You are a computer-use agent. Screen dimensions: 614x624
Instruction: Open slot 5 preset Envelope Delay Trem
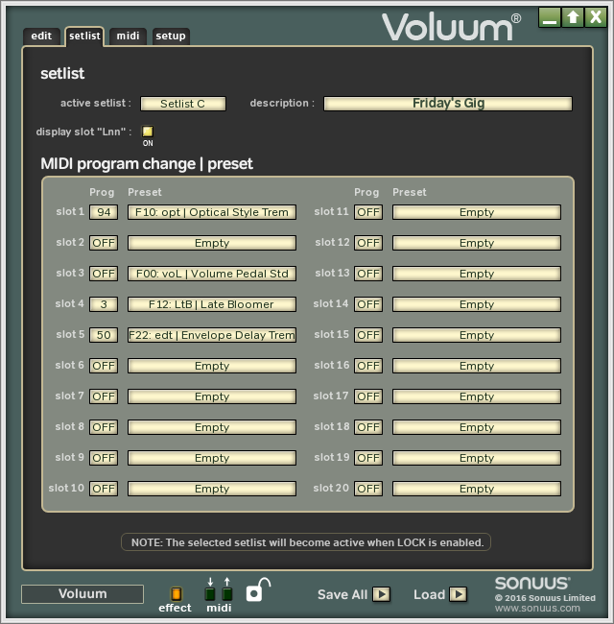(x=212, y=335)
